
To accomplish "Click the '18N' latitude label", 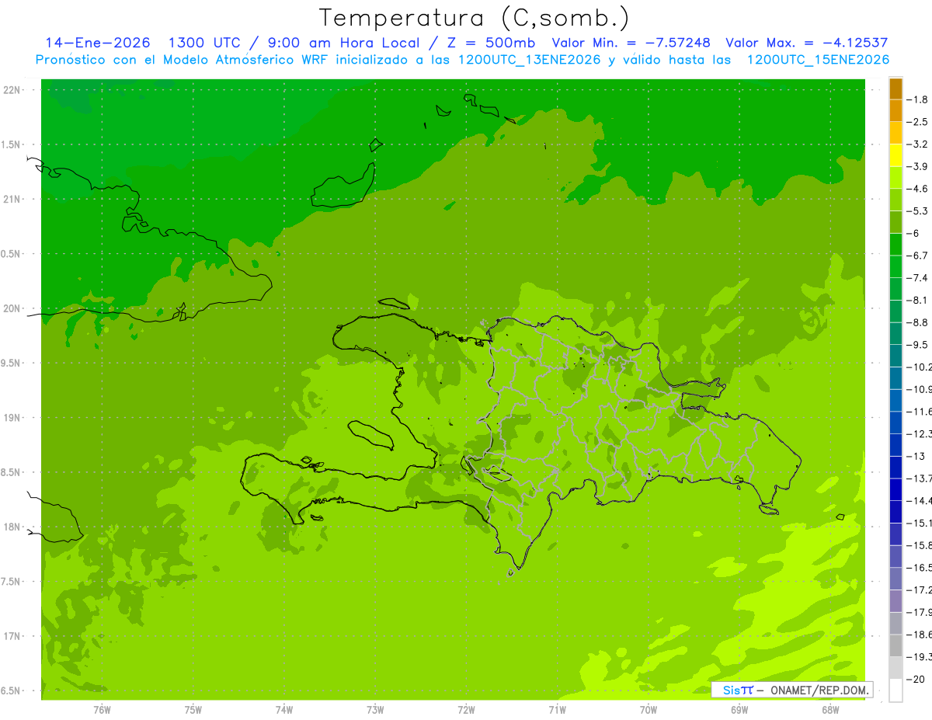I will tap(12, 527).
